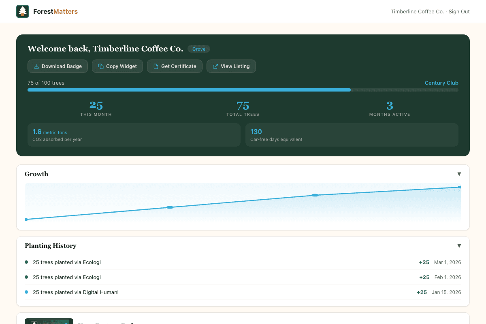Click the teal dot beside the Mar 1 Ecologi entry
The height and width of the screenshot is (324, 486).
(27, 262)
